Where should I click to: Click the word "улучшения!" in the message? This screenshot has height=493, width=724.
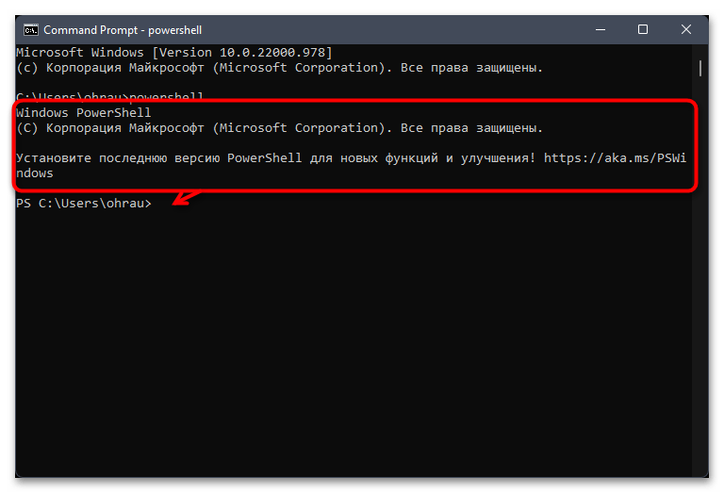(498, 157)
